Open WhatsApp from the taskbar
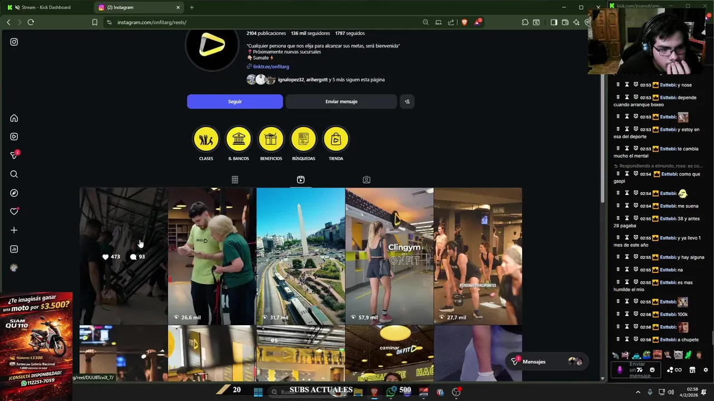 (x=391, y=392)
